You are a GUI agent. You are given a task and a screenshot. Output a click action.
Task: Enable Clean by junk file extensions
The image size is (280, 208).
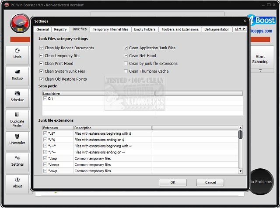pos(126,63)
